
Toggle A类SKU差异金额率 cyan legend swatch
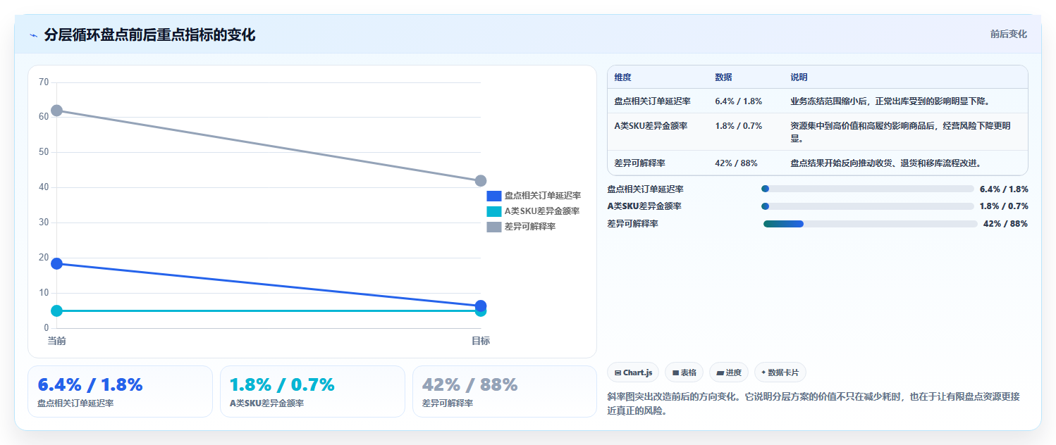[x=493, y=211]
